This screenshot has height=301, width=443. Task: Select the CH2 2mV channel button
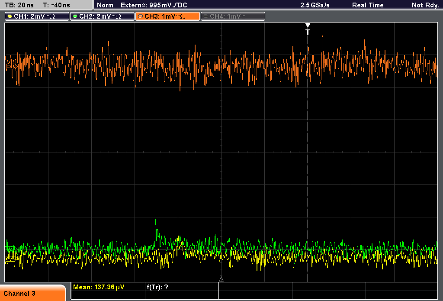coord(102,16)
